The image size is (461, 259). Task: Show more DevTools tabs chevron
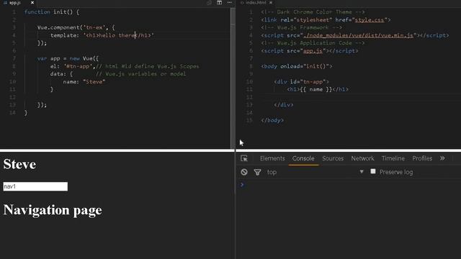[442, 158]
